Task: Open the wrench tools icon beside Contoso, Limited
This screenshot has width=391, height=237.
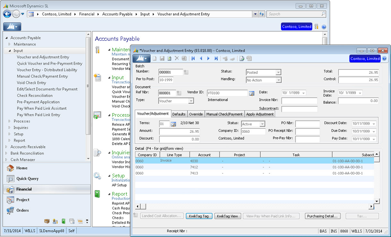Action: click(x=316, y=26)
